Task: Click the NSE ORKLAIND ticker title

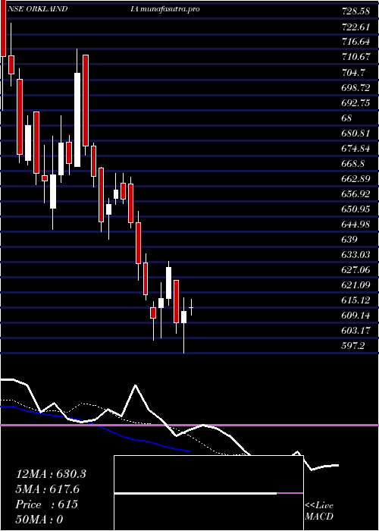Action: click(37, 9)
